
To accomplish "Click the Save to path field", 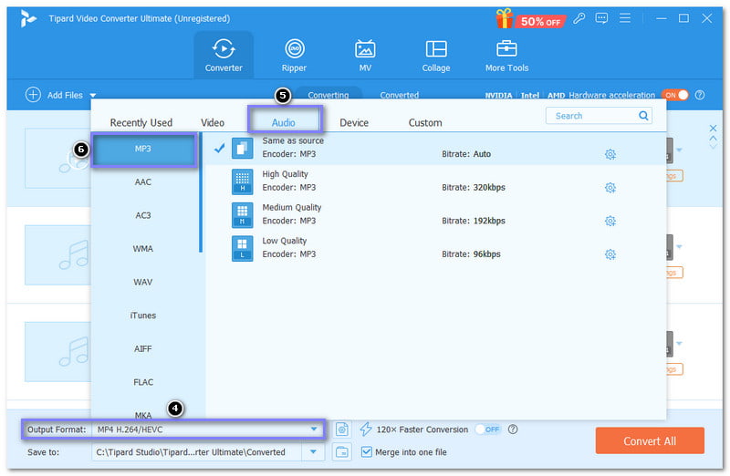I will pyautogui.click(x=196, y=451).
